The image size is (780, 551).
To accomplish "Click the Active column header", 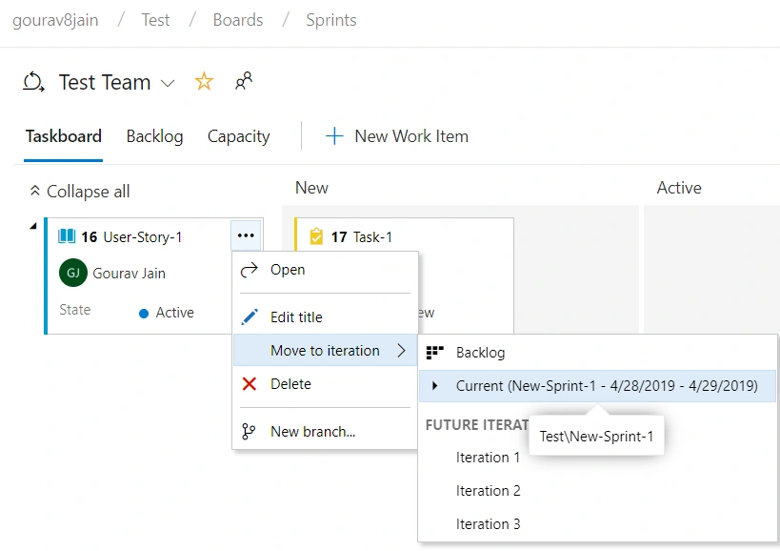I will click(679, 188).
